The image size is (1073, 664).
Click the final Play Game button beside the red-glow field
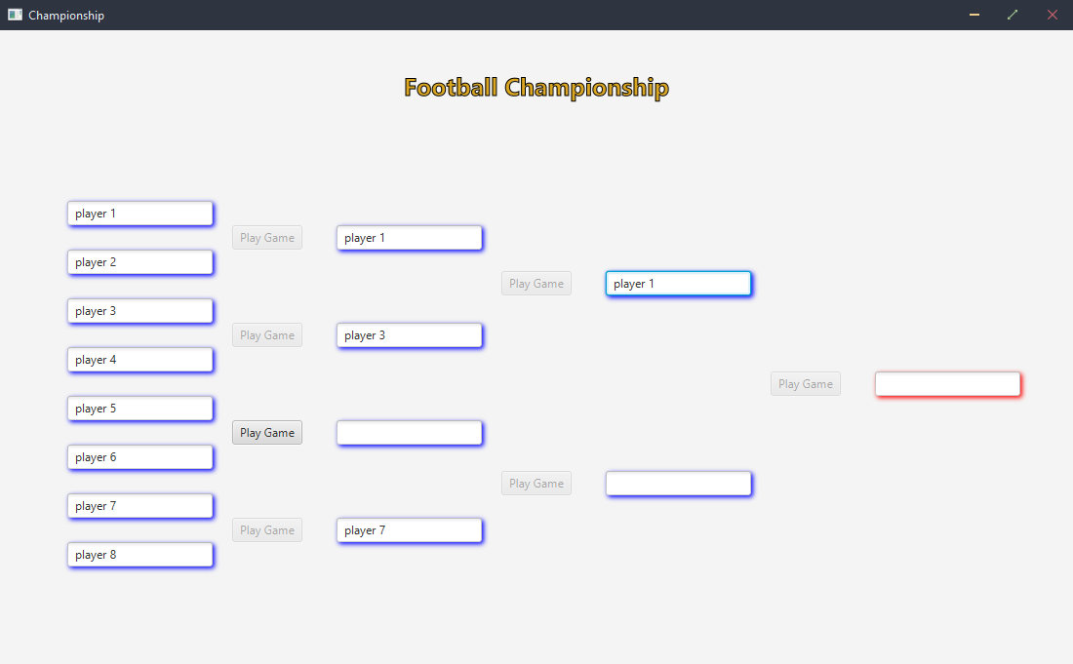(x=806, y=384)
